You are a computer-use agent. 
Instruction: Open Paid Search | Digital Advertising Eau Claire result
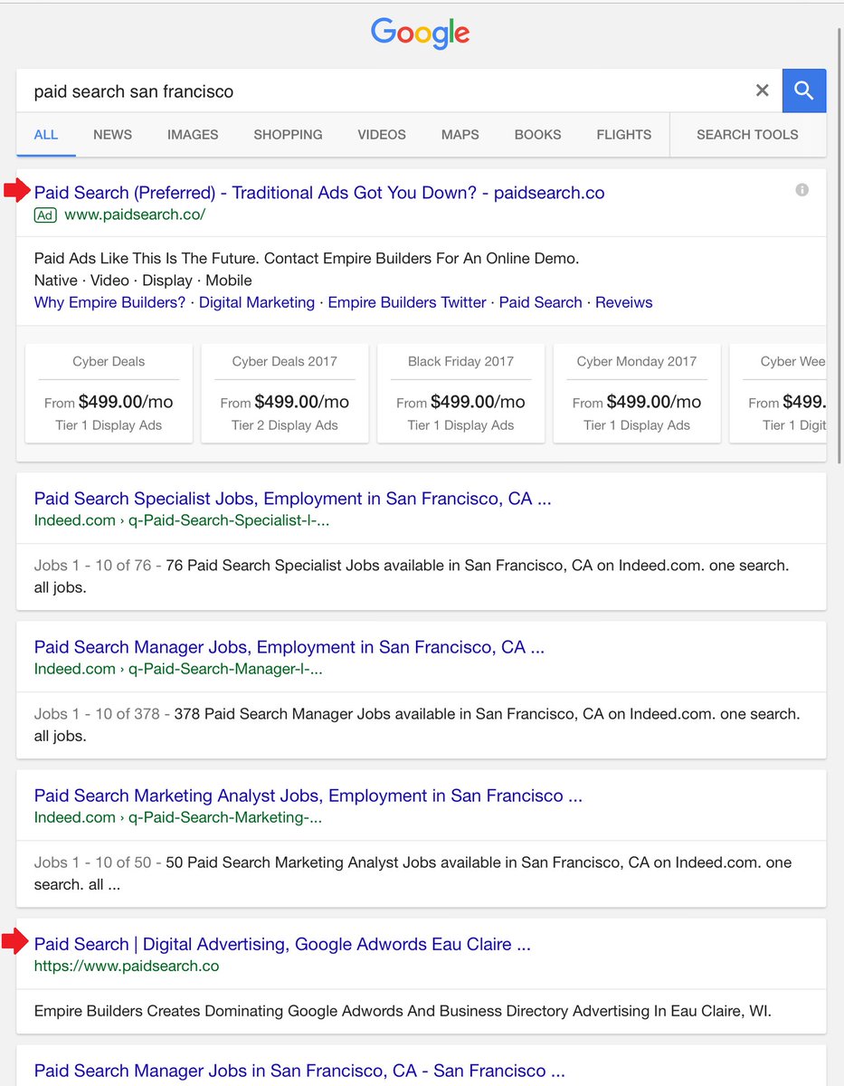pyautogui.click(x=282, y=944)
